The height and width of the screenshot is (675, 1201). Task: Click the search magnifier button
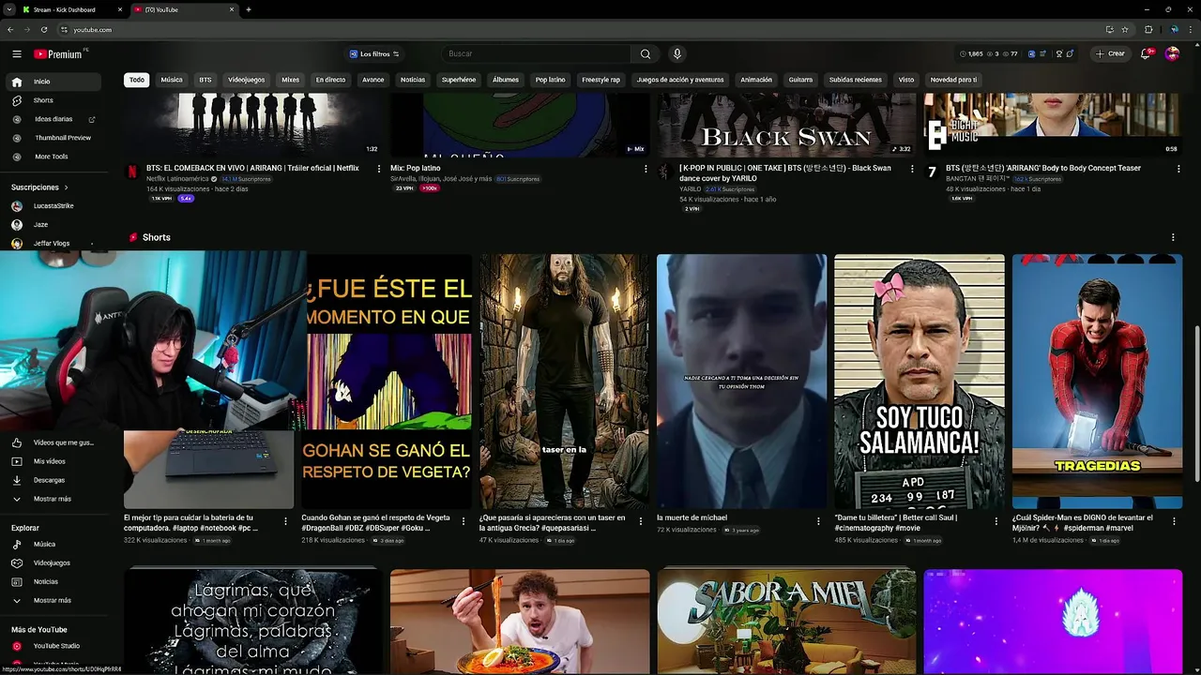(646, 53)
